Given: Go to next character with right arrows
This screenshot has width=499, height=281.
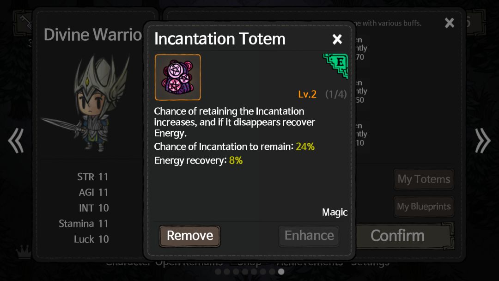Looking at the screenshot, I should (x=482, y=140).
